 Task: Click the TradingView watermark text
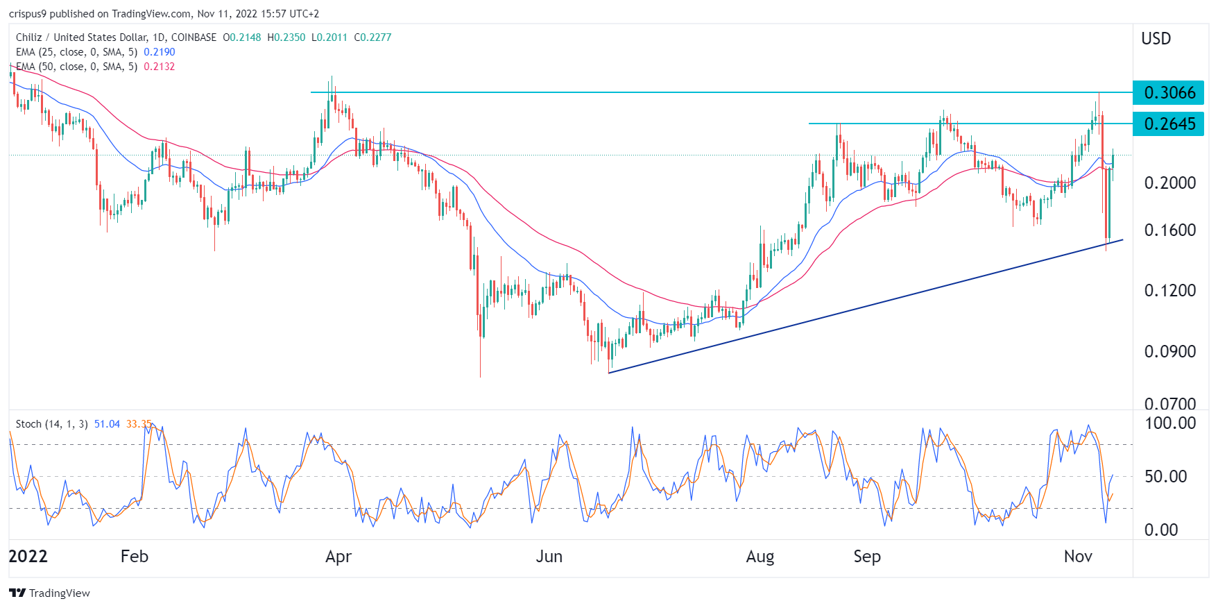[x=60, y=593]
